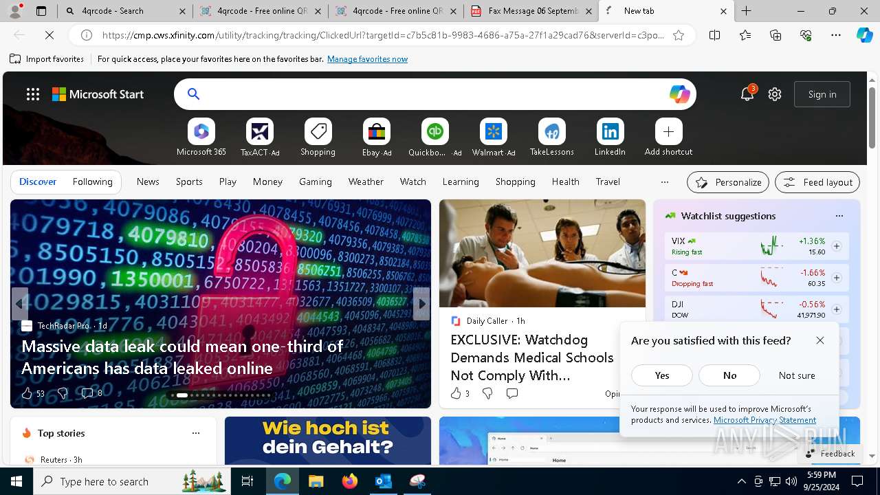Open comments on Daily Caller article

click(511, 393)
